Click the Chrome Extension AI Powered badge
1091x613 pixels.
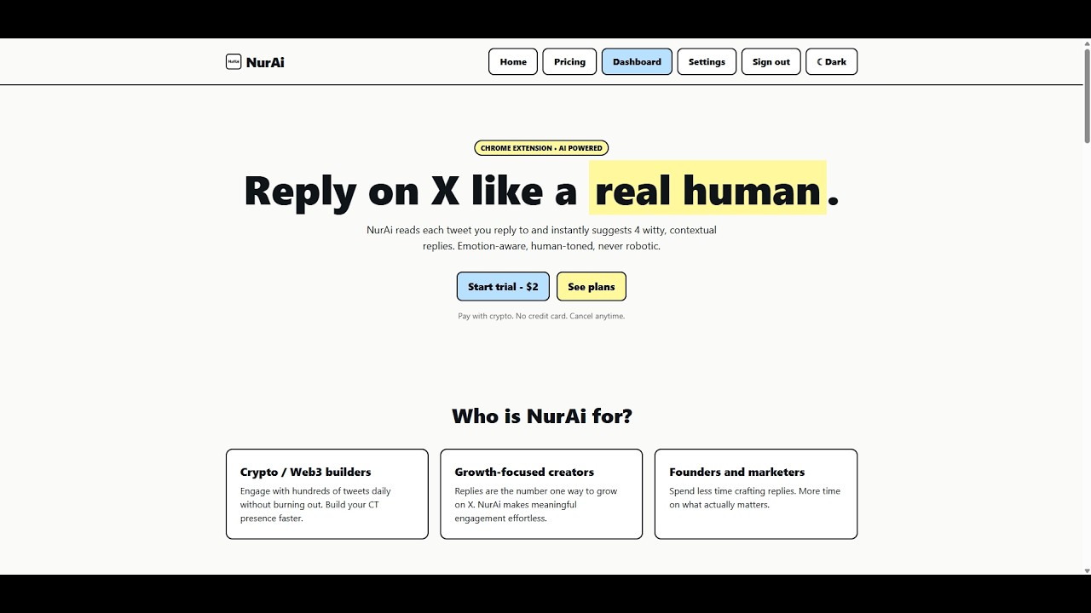pyautogui.click(x=541, y=148)
